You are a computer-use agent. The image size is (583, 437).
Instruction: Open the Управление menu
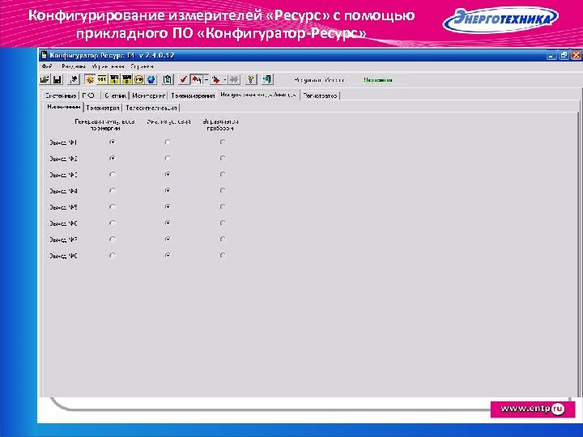point(108,66)
